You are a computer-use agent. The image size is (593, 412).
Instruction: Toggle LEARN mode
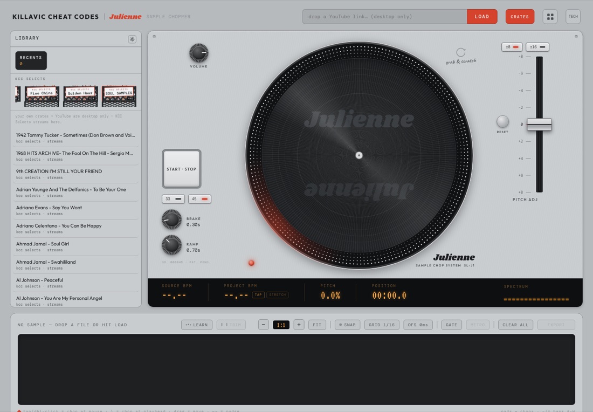(197, 325)
